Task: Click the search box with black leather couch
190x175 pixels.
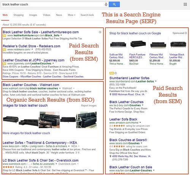Action: click(x=53, y=5)
